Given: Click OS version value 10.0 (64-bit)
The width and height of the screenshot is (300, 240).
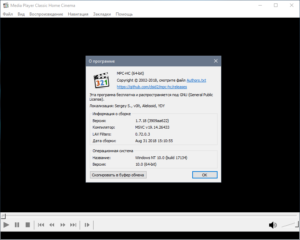Looking at the screenshot, I should (x=146, y=164).
